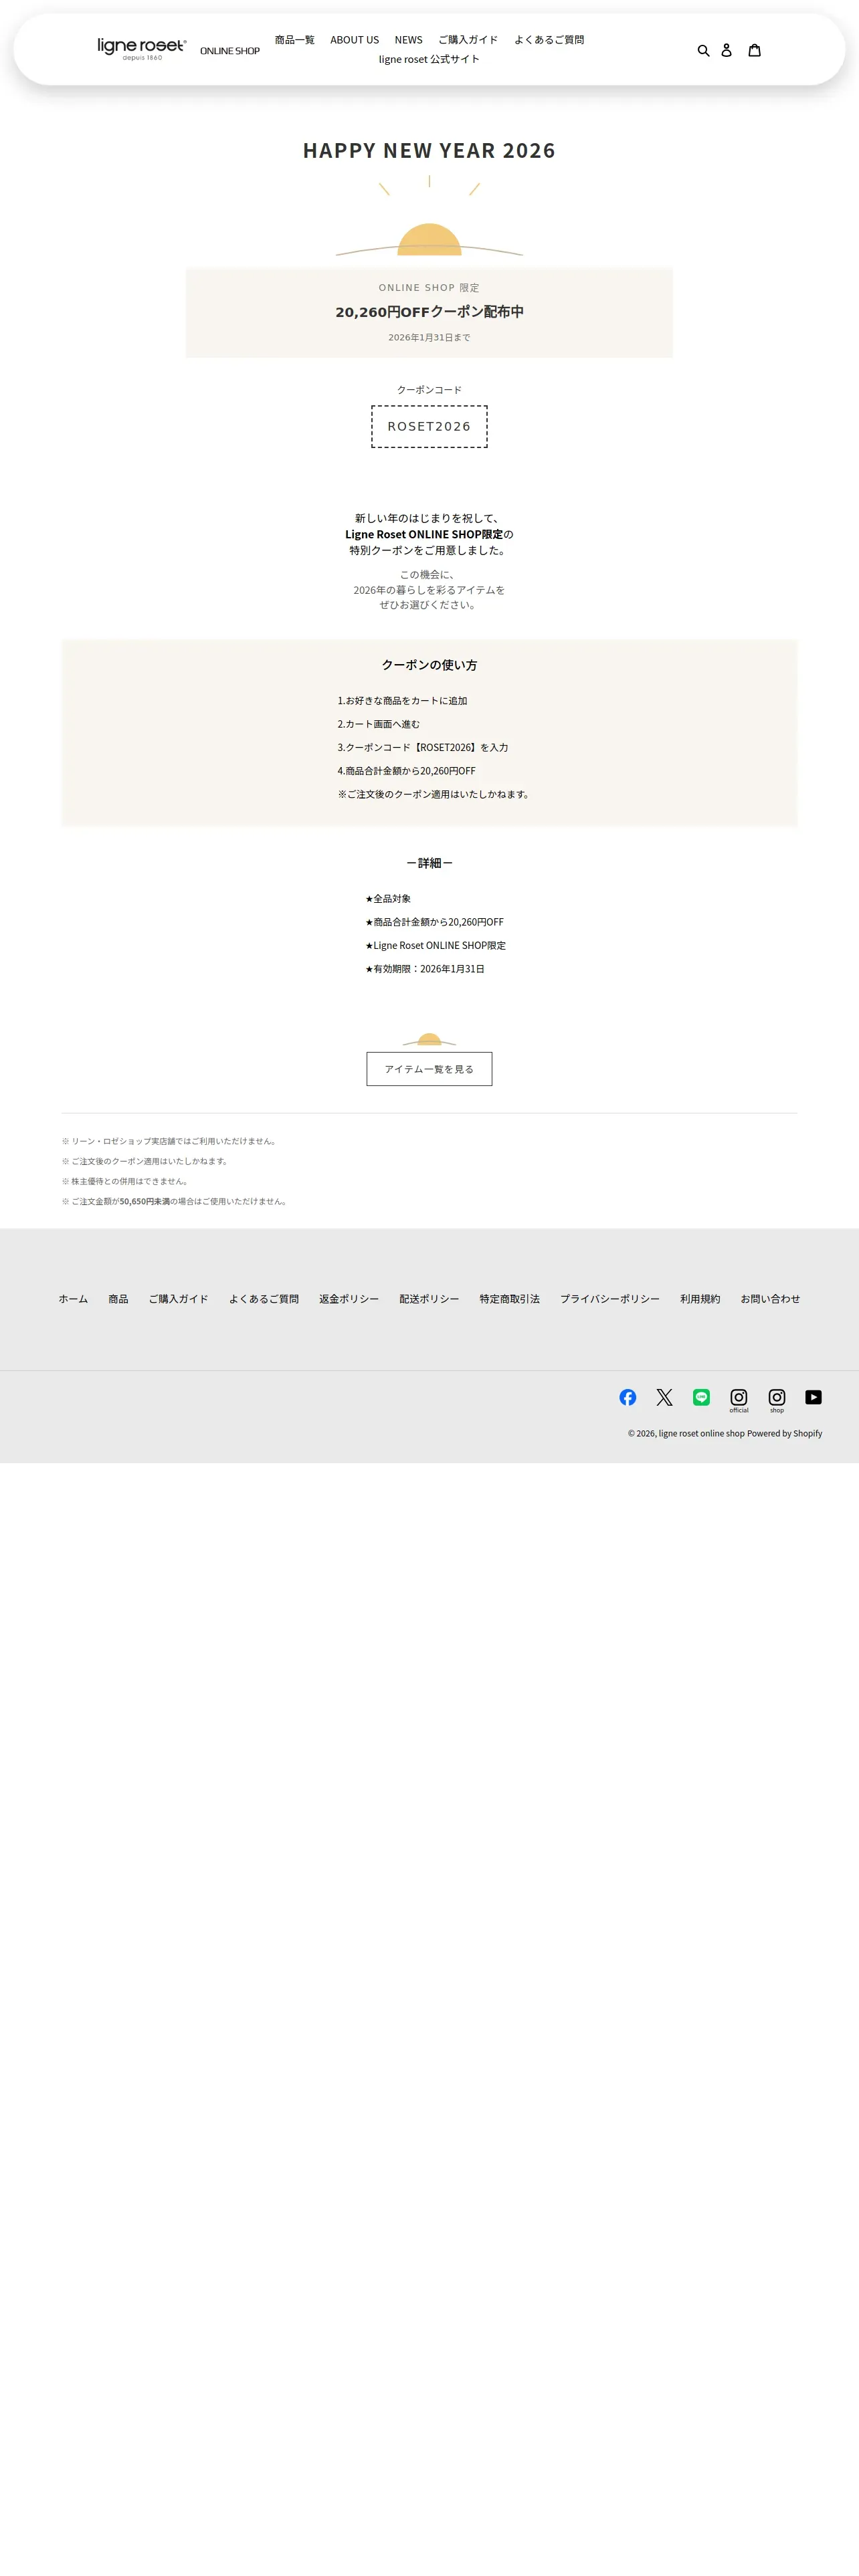The width and height of the screenshot is (859, 2576).
Task: Open 利用規約 footer link
Action: coord(700,1299)
